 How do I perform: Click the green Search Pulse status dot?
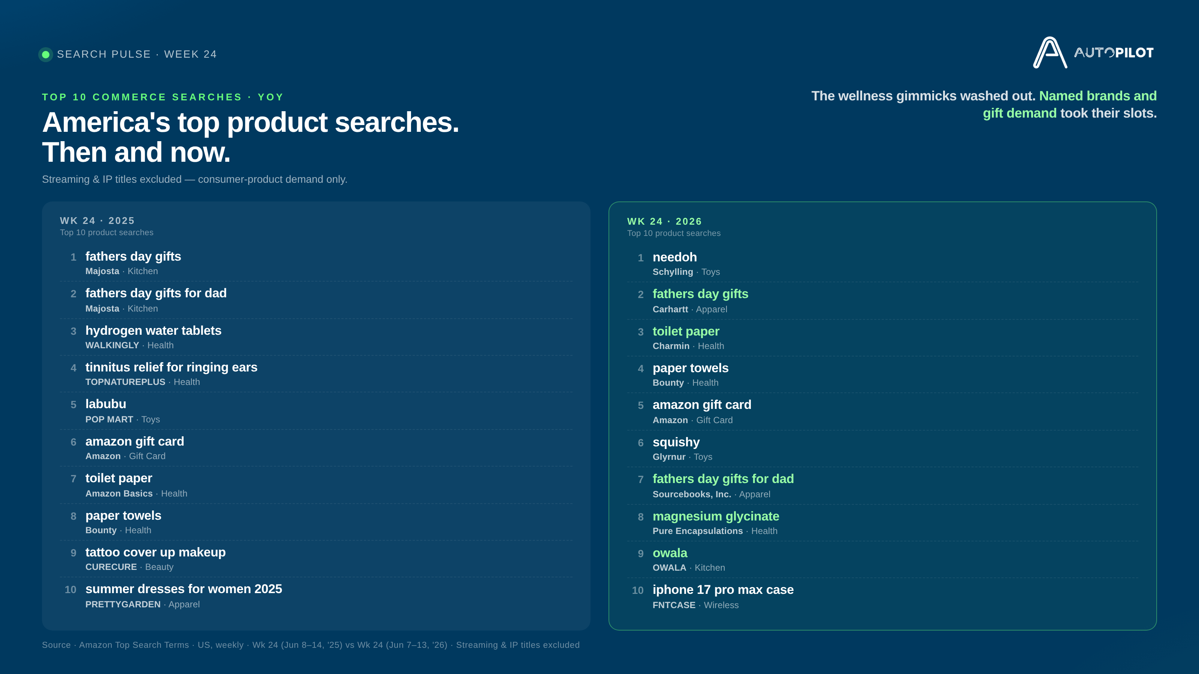(x=46, y=54)
